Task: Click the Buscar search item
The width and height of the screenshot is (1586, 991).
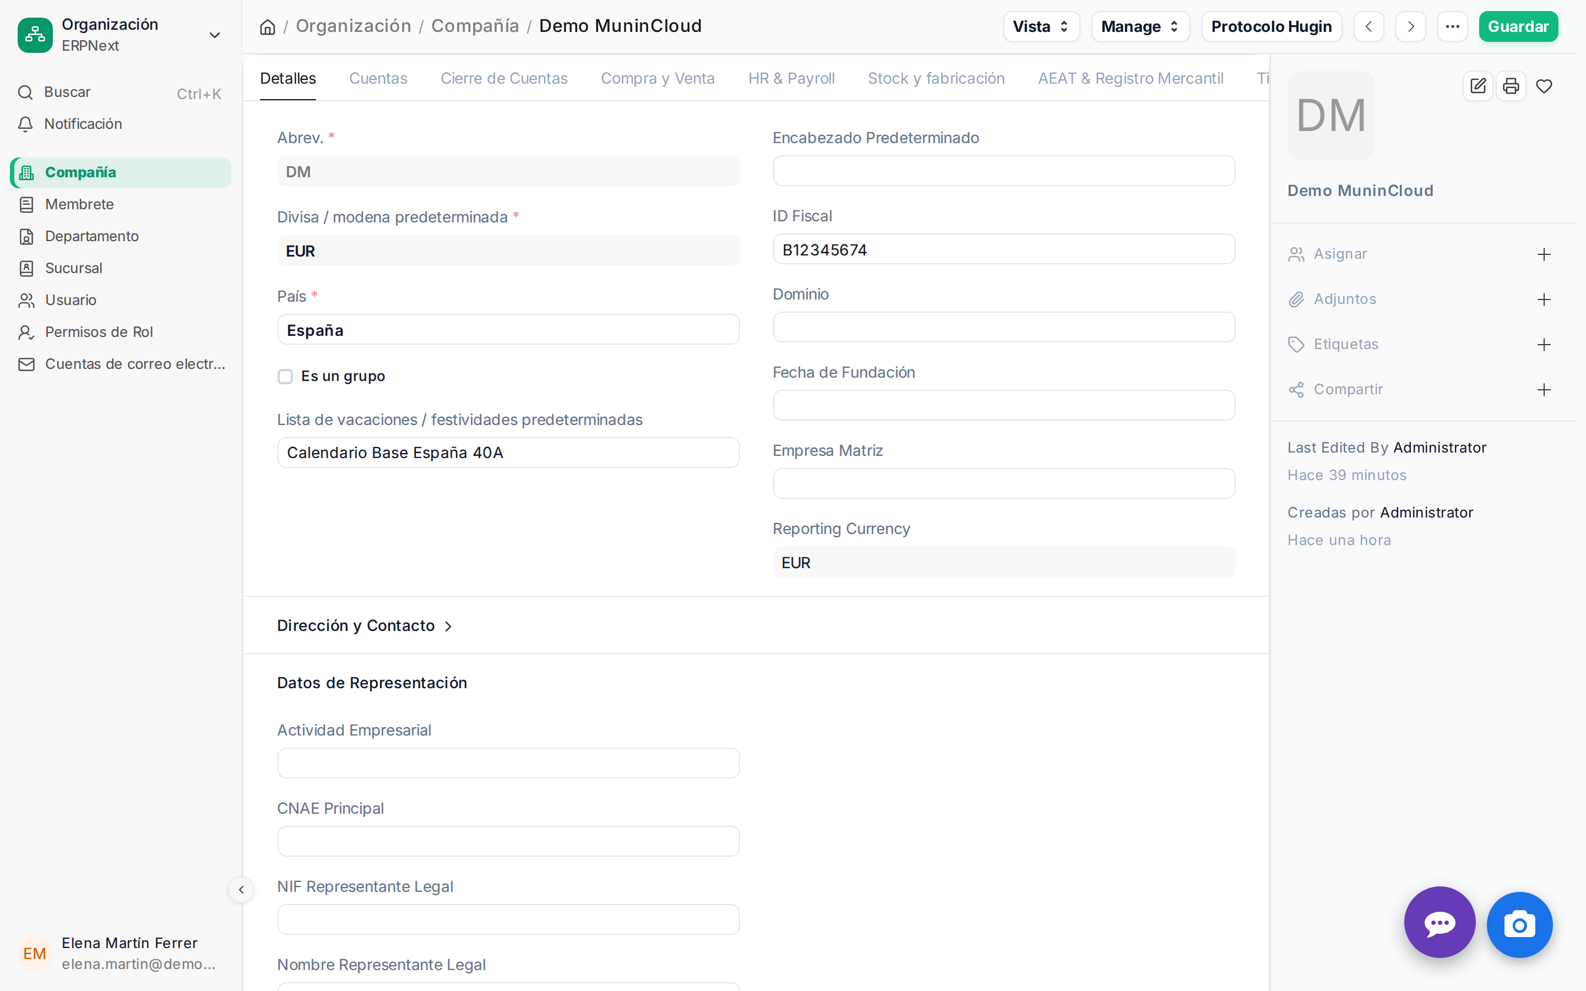Action: tap(121, 92)
